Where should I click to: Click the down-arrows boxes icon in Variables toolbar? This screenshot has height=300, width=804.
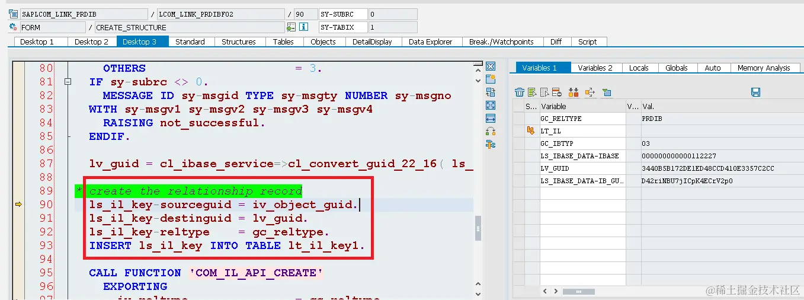click(x=573, y=92)
